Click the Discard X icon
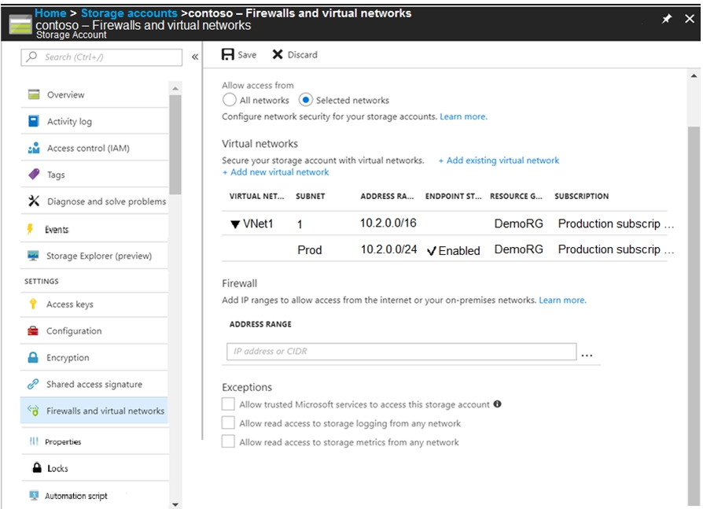This screenshot has height=509, width=703. pos(278,54)
